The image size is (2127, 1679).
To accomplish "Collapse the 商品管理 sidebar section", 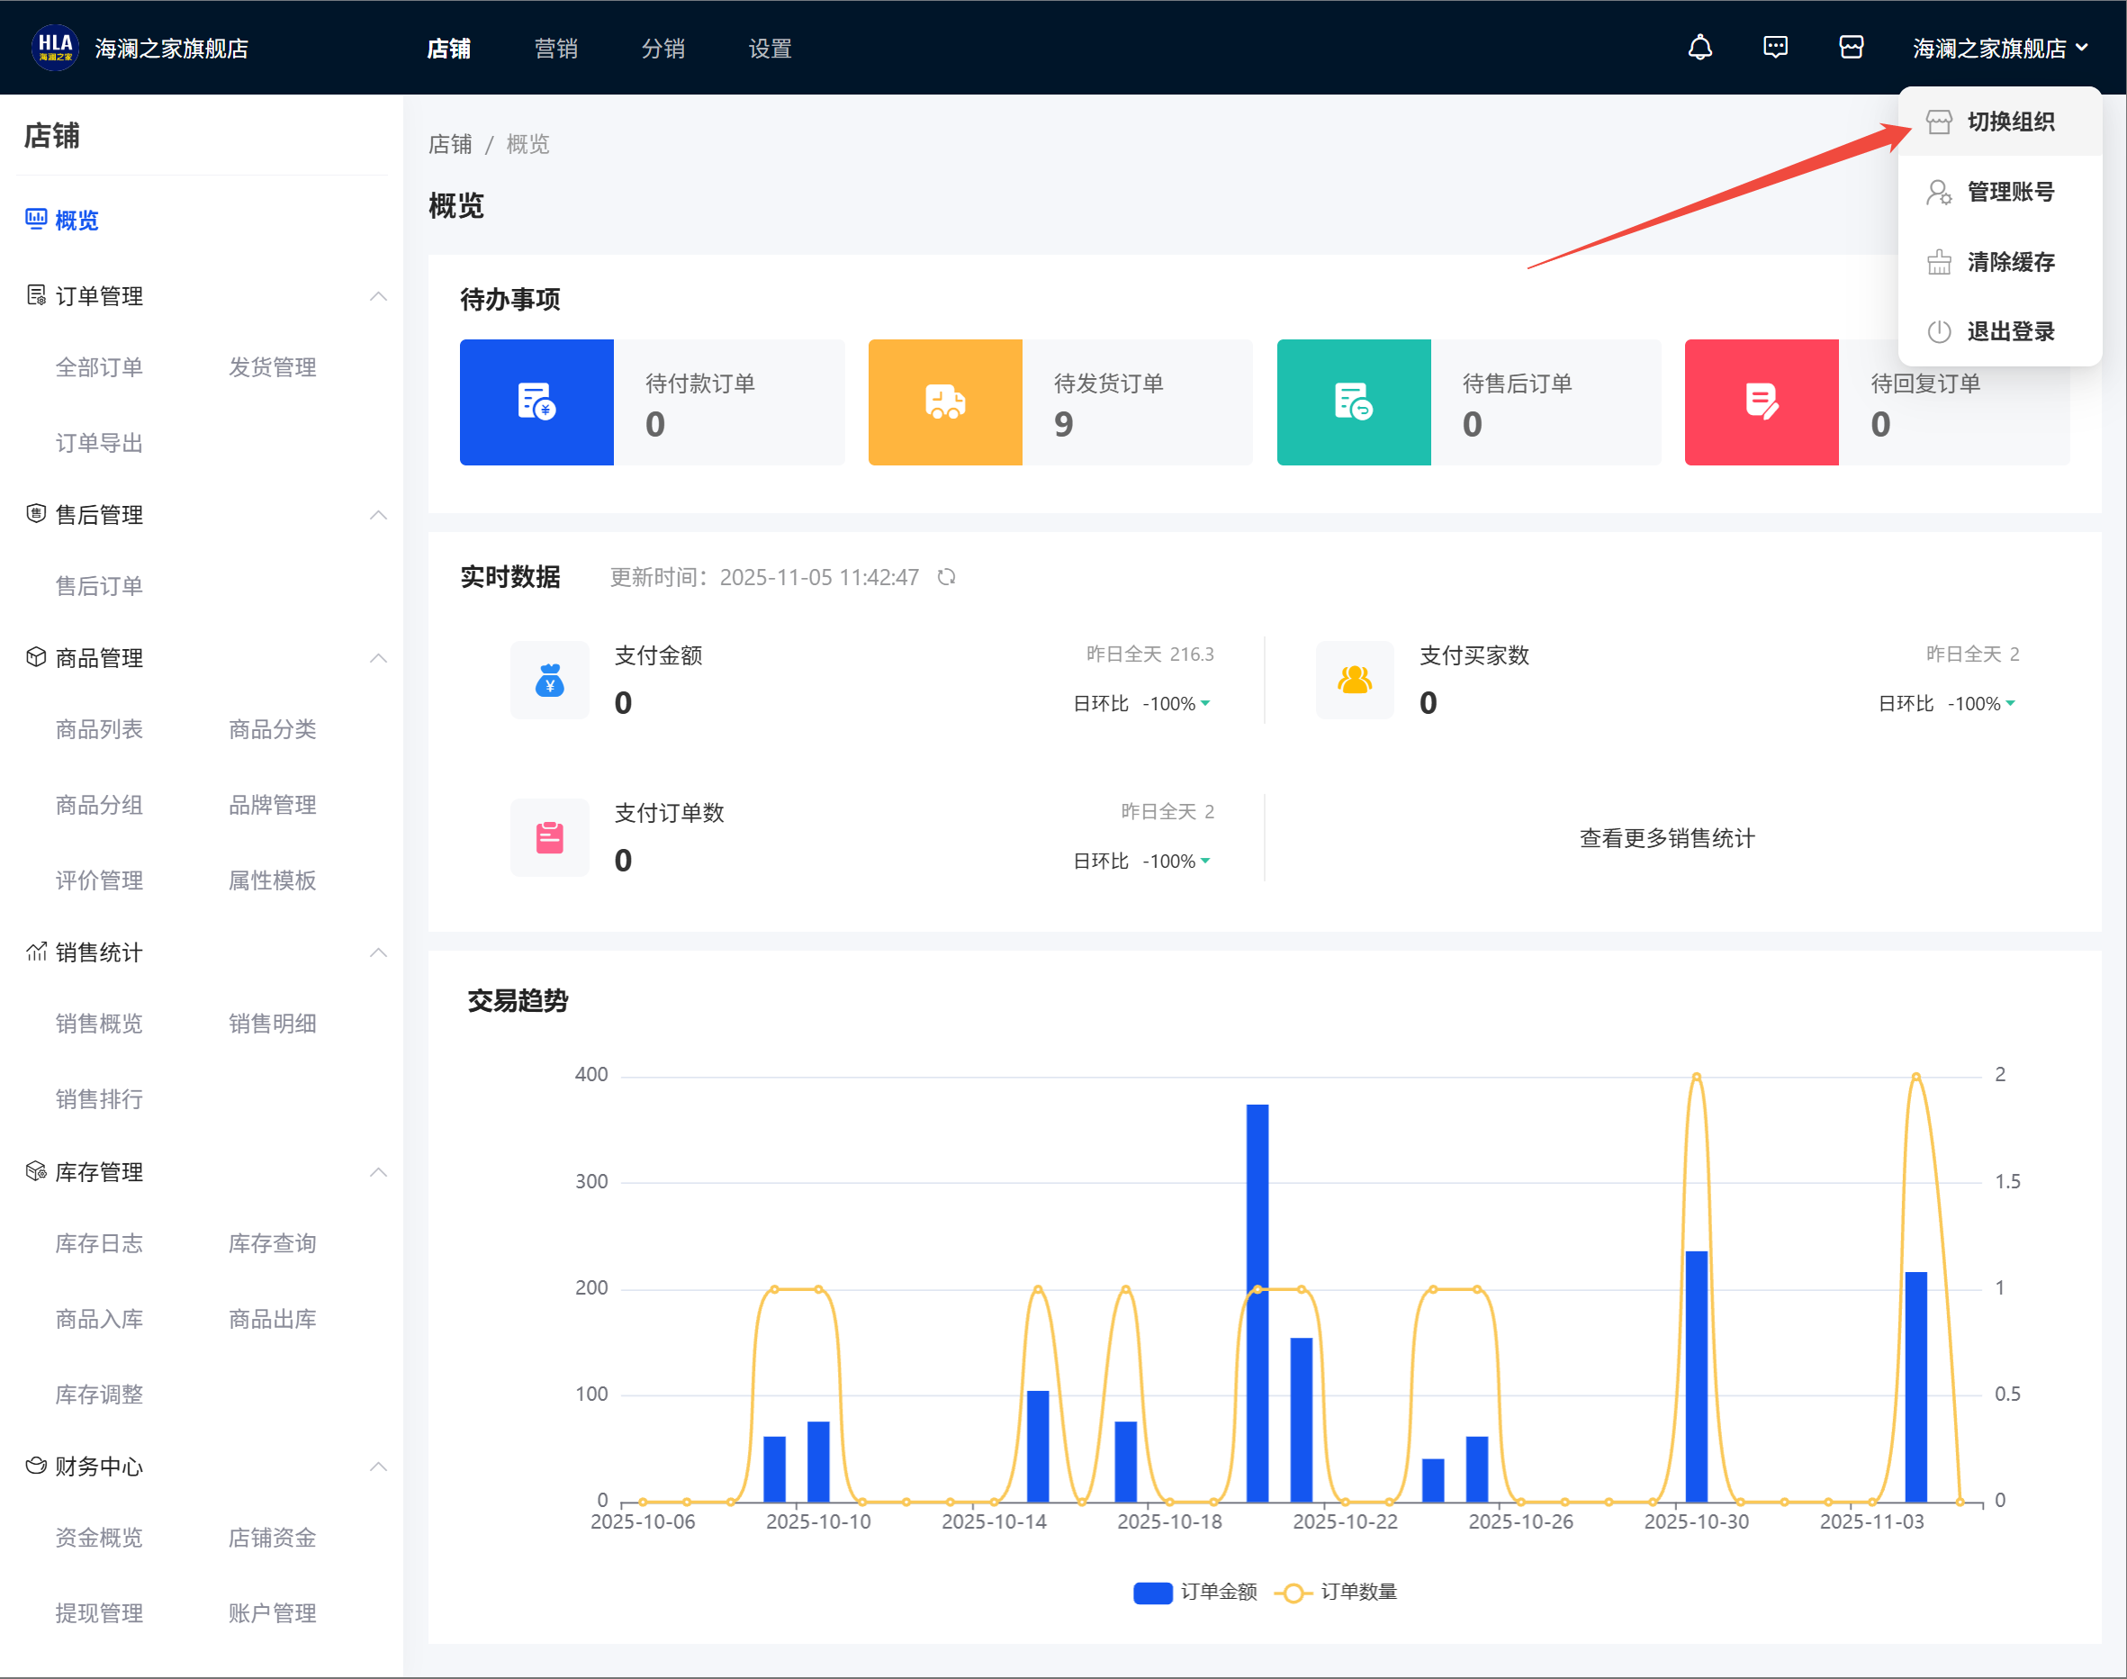I will point(378,657).
